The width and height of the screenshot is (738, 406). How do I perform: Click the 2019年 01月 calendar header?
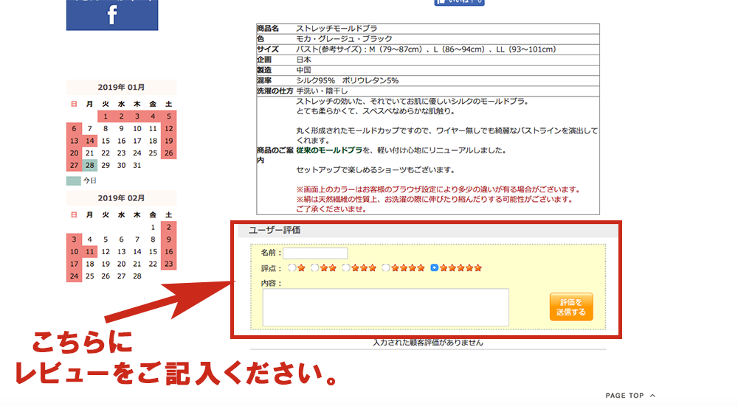pyautogui.click(x=121, y=87)
